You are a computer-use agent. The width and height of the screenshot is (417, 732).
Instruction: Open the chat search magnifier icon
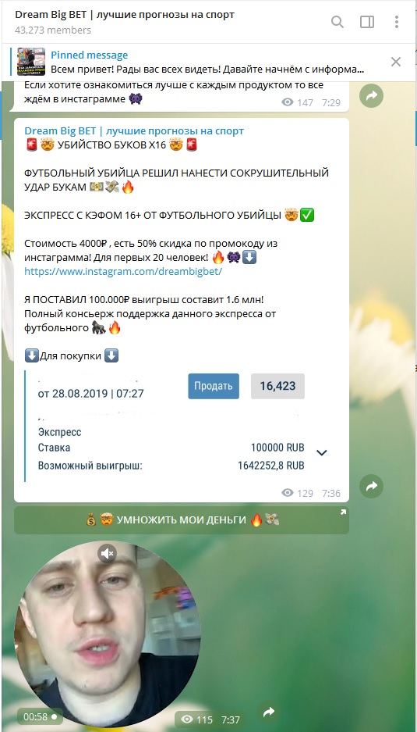tap(337, 21)
